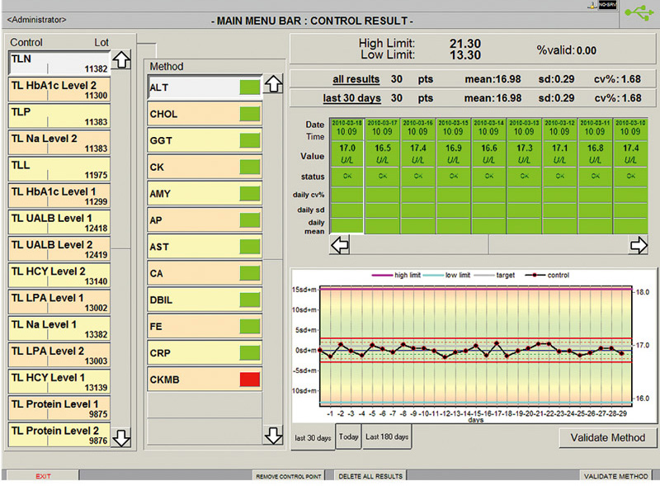
Task: Select TL HCY Level 2 control
Action: [x=59, y=276]
